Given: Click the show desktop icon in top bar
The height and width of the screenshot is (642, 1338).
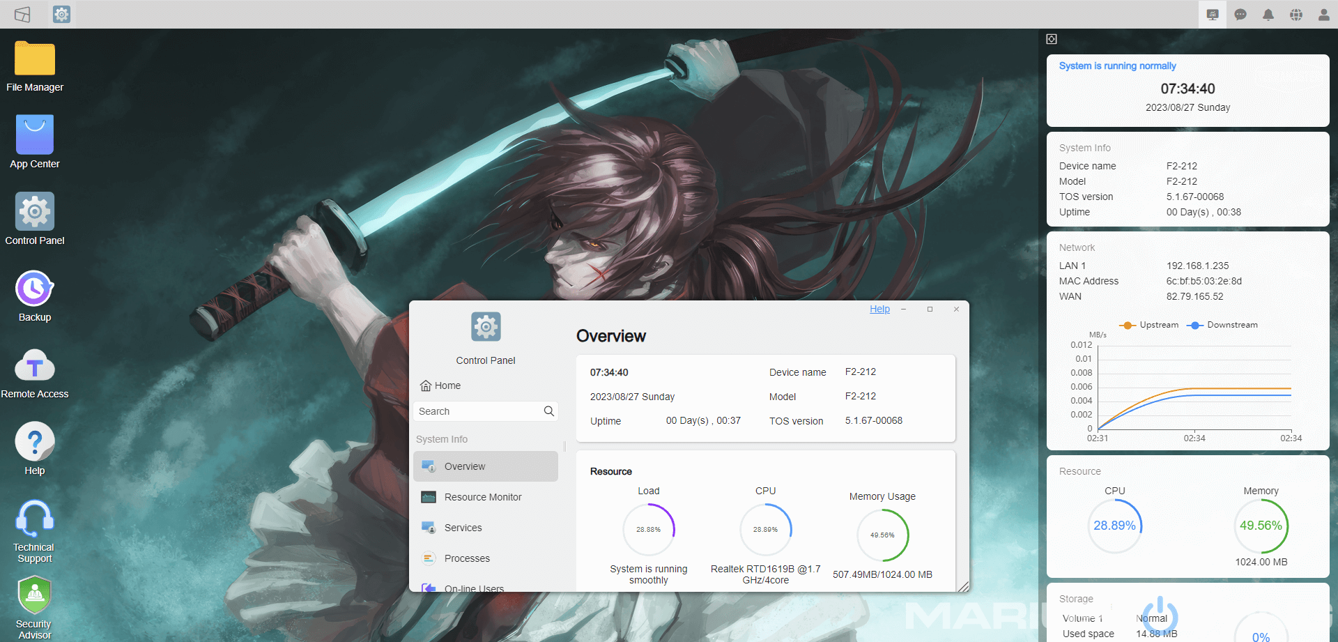Looking at the screenshot, I should click(22, 14).
